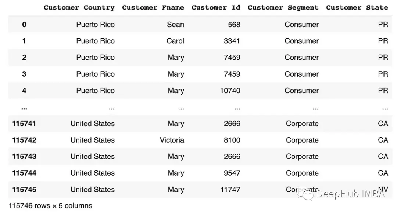Select row index 0

point(24,25)
